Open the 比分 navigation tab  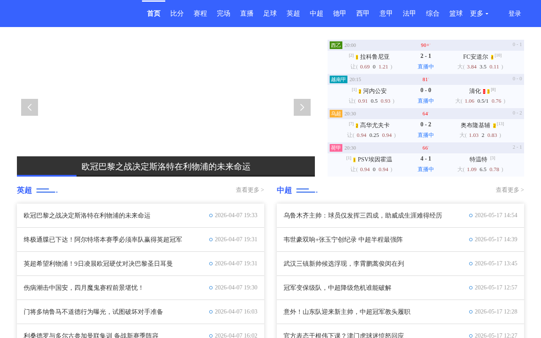pos(177,14)
